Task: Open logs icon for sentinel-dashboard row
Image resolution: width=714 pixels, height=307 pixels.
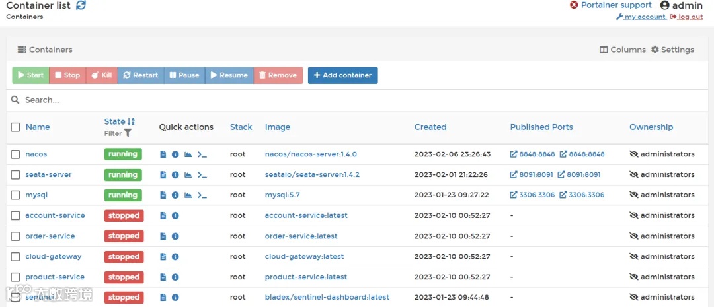Action: coord(163,298)
